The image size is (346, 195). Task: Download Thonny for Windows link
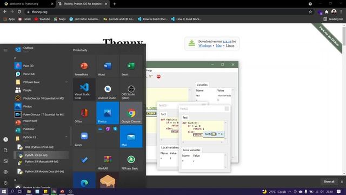tap(205, 45)
